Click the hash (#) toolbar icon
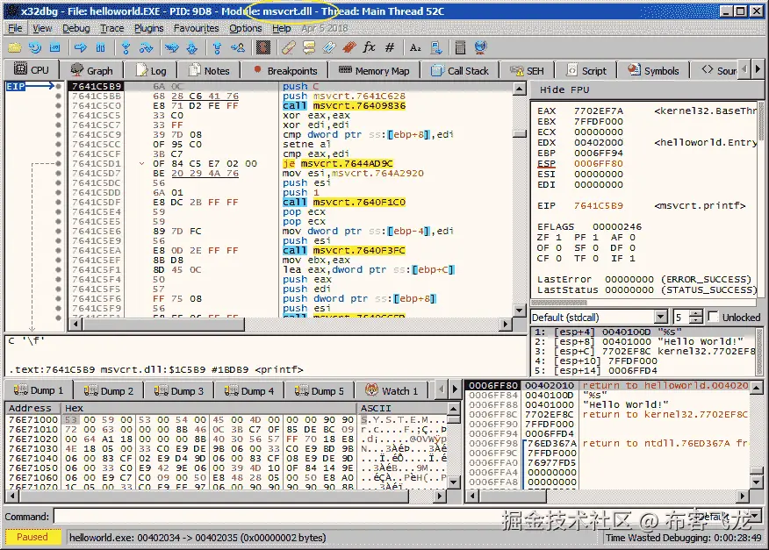 390,47
